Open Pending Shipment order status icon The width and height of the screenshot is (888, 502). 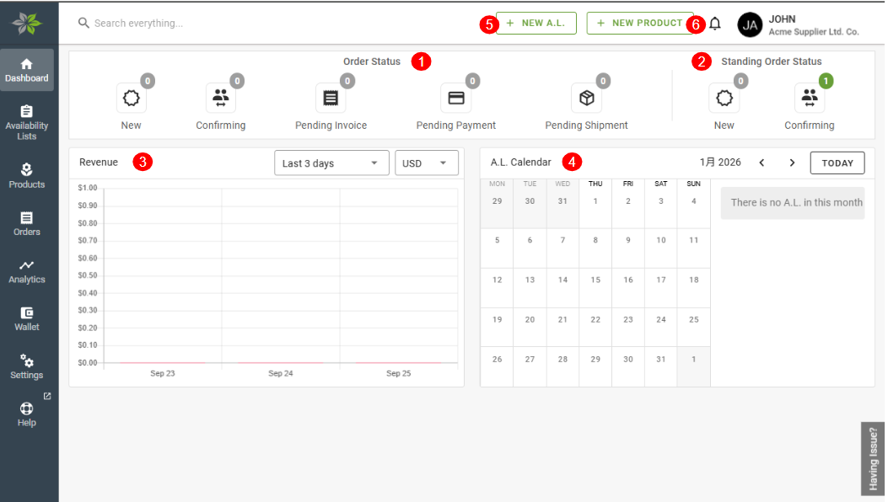[x=586, y=99]
